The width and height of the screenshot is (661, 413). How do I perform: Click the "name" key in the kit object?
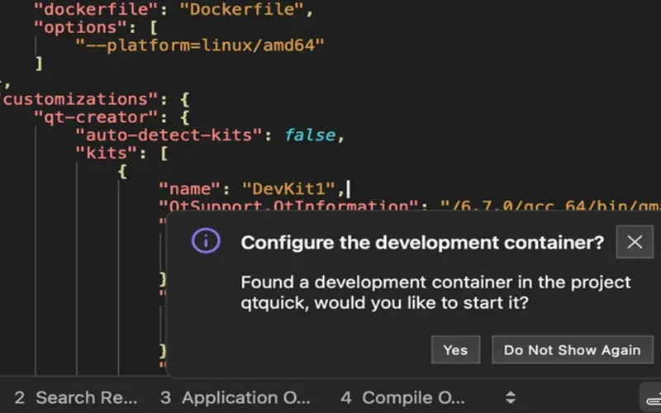coord(191,190)
